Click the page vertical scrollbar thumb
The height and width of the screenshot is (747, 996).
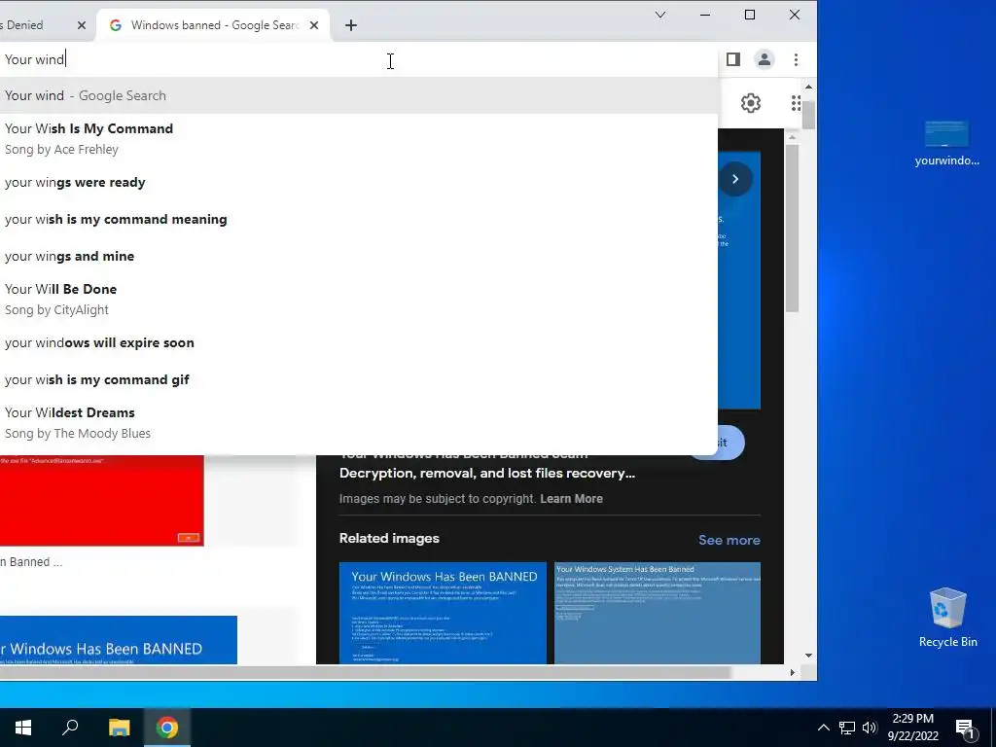point(808,115)
